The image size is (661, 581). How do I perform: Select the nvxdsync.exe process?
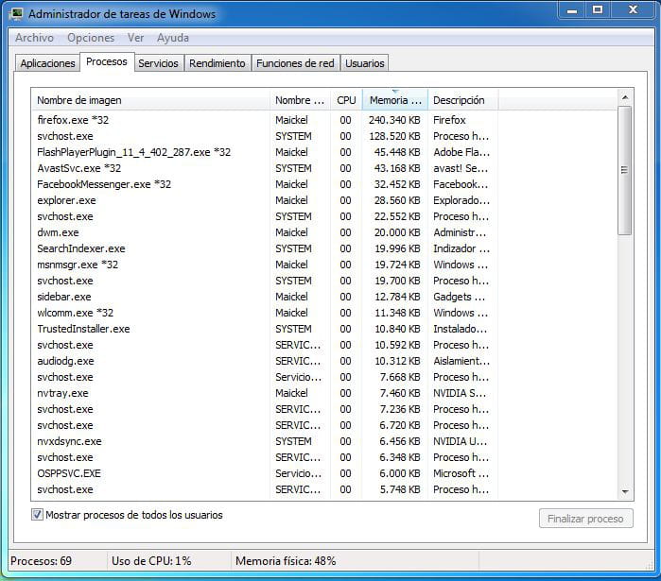coord(265,441)
